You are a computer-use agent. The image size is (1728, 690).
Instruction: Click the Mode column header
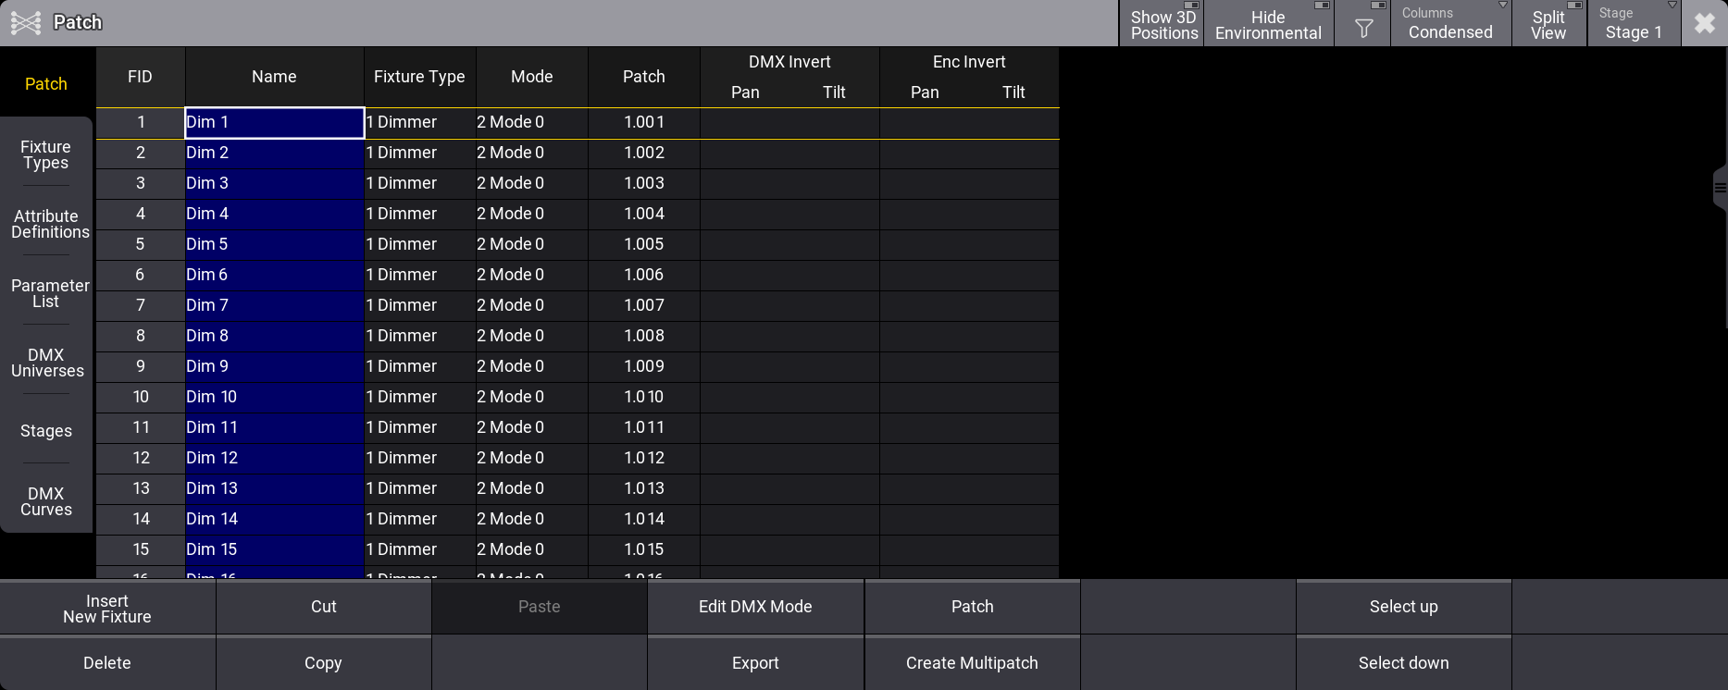[532, 77]
